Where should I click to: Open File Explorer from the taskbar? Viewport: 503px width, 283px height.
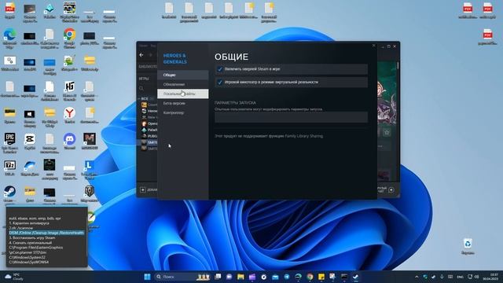[x=240, y=277]
